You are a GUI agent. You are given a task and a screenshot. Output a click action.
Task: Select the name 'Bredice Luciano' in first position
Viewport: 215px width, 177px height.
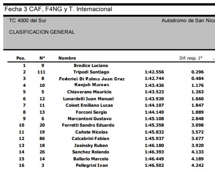[91, 66]
